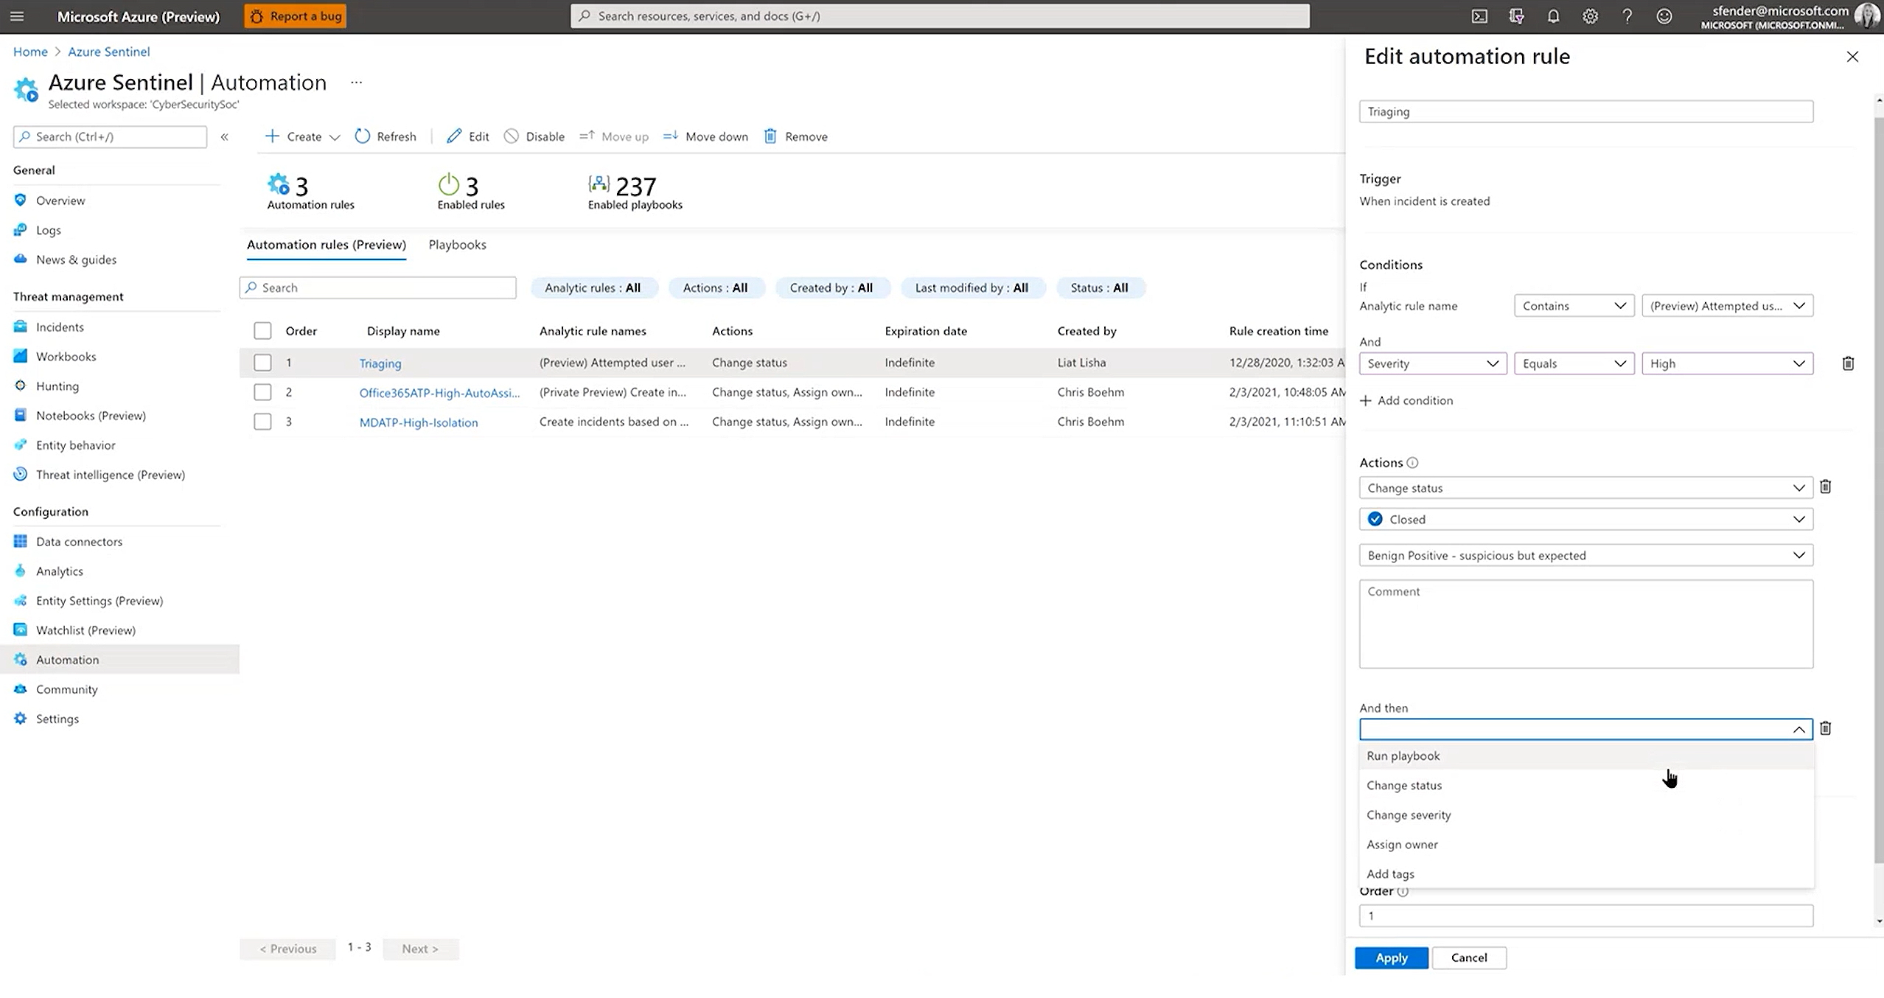Open the notifications bell icon
This screenshot has height=998, width=1884.
(x=1554, y=15)
